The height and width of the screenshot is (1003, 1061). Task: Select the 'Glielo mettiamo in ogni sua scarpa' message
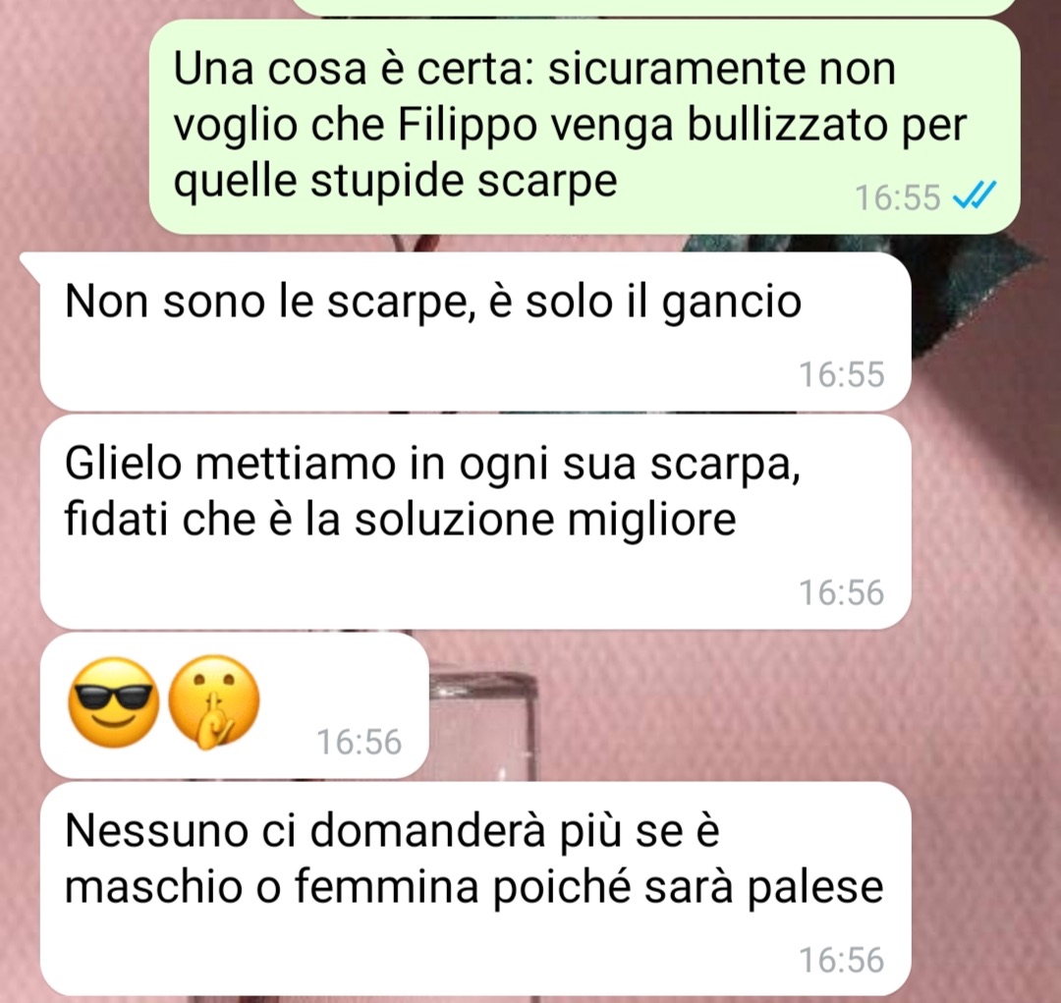pyautogui.click(x=475, y=522)
